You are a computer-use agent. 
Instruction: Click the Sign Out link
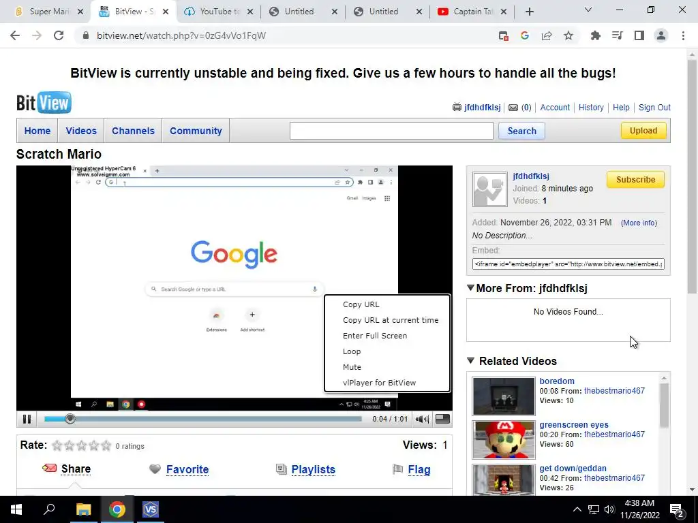pos(654,107)
